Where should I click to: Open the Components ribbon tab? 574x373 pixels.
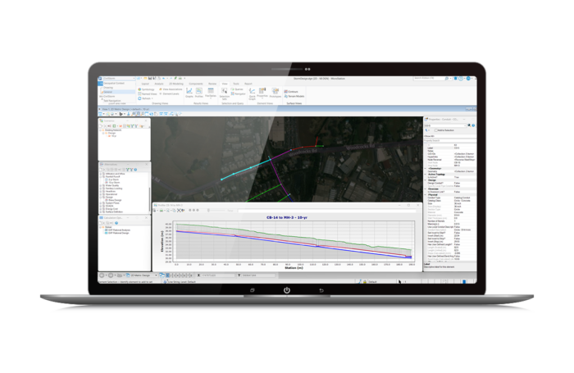195,84
